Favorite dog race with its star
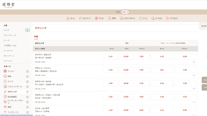Viewport: 207px width, 116px height. tap(27, 112)
